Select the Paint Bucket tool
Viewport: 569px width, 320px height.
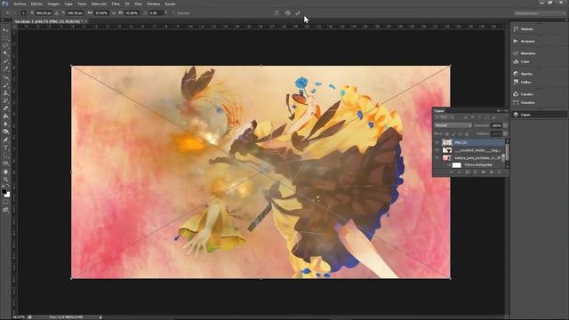pyautogui.click(x=5, y=116)
